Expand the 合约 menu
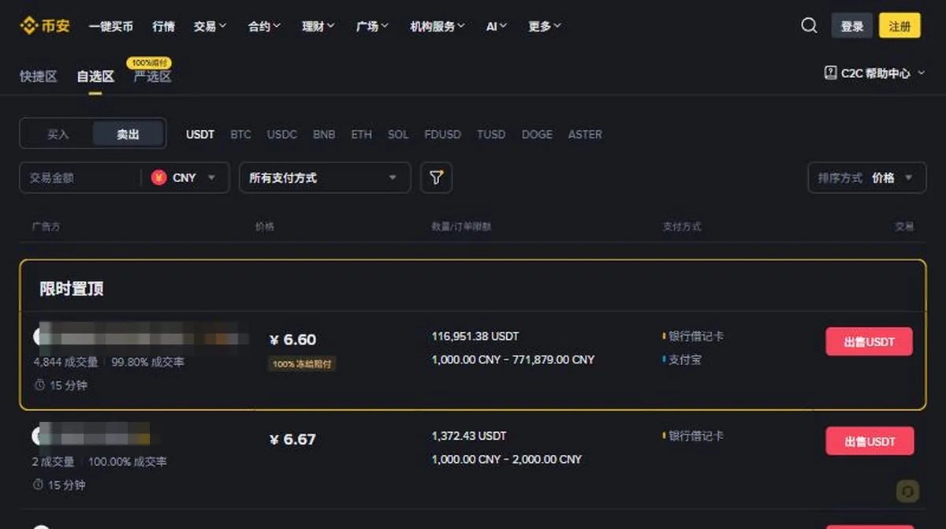946x529 pixels. [x=264, y=26]
